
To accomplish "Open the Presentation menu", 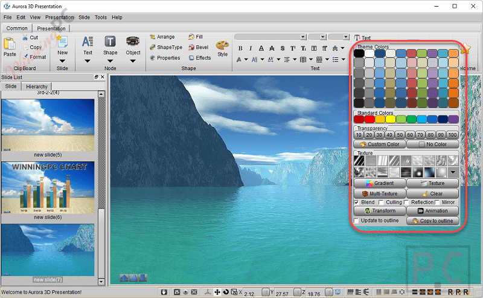I will pos(59,18).
